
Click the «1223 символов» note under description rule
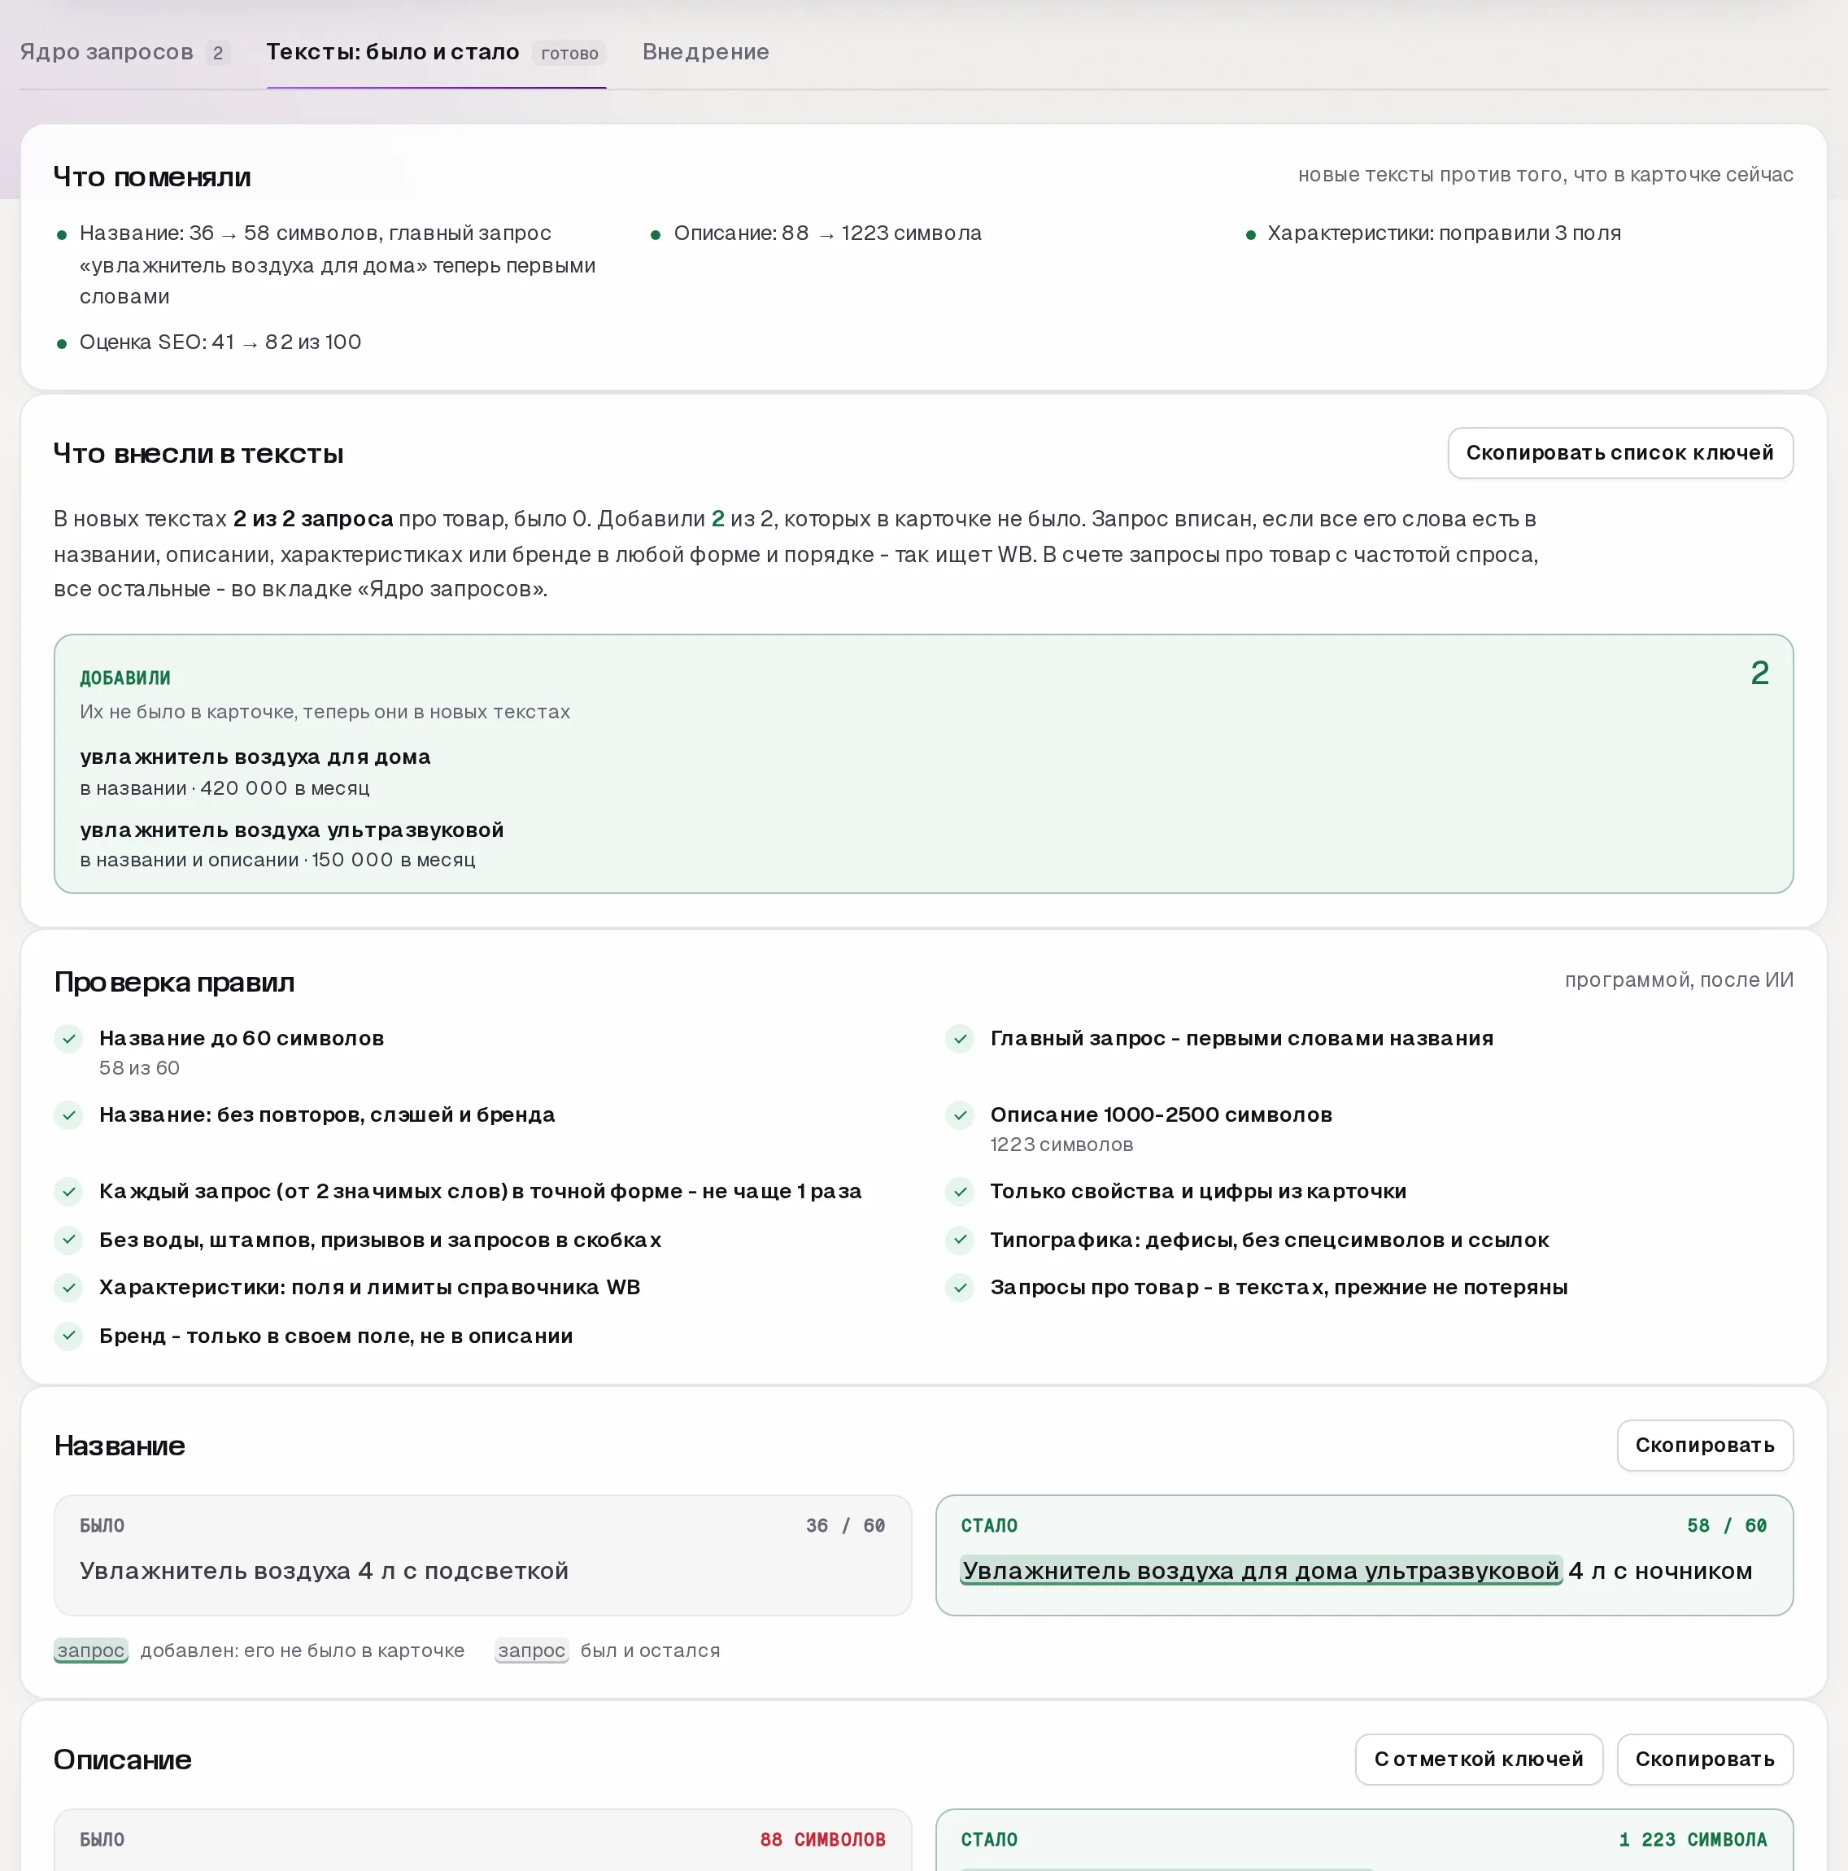[x=1061, y=1145]
